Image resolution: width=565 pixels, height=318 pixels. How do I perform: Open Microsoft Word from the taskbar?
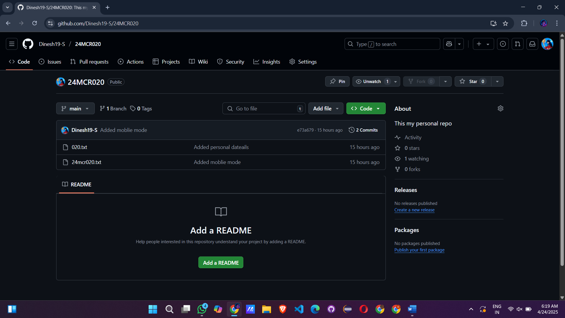click(412, 309)
